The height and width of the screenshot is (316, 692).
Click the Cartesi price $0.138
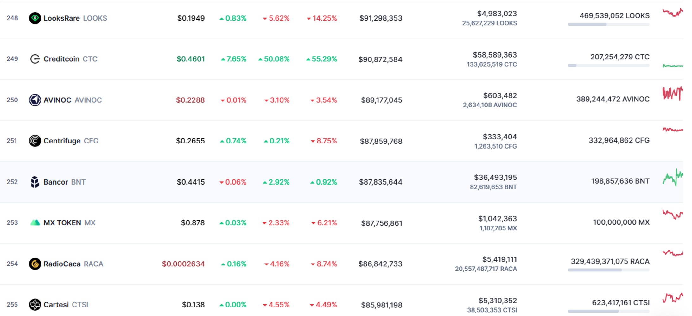click(193, 304)
